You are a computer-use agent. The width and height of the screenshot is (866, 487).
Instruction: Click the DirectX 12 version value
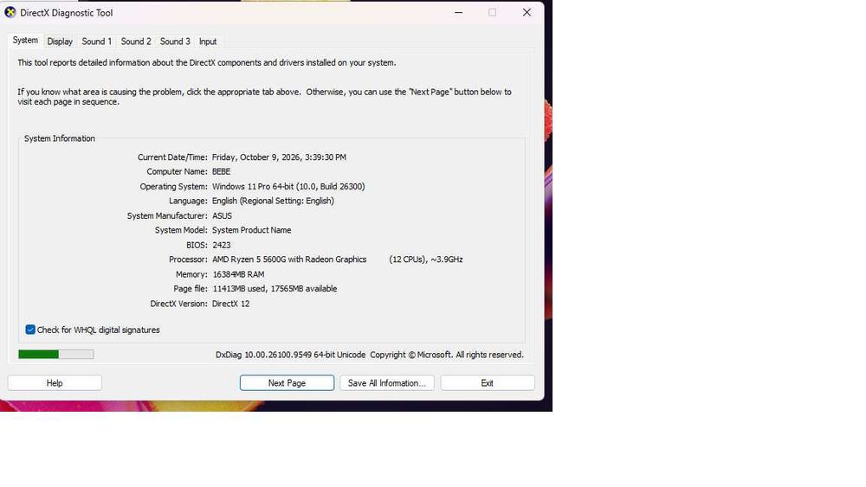point(231,304)
